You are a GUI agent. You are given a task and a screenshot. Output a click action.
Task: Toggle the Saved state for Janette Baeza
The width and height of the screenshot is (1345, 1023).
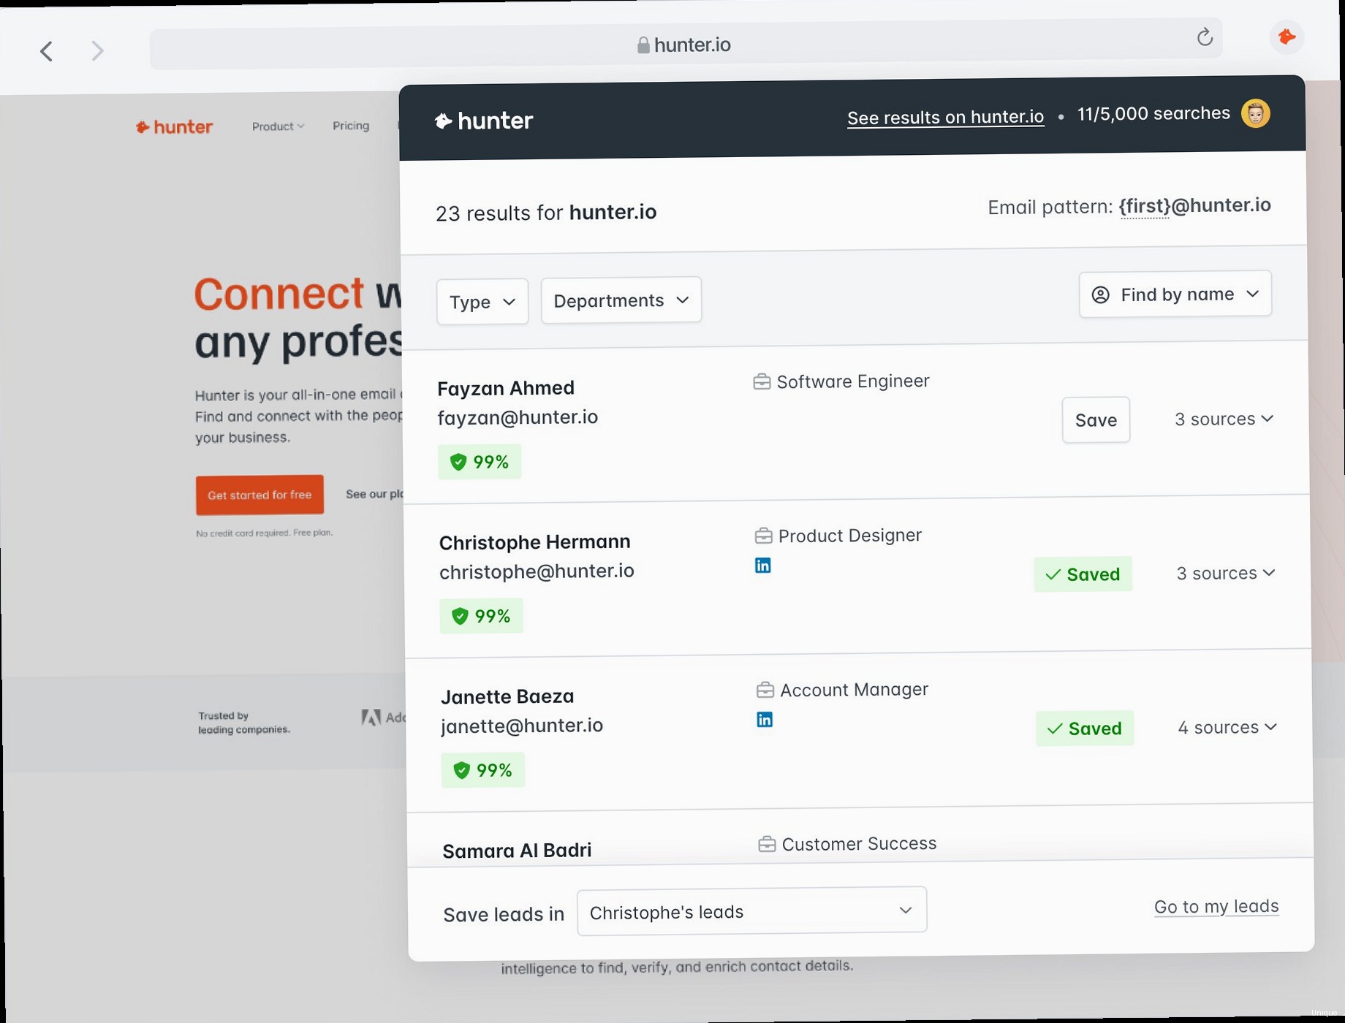(x=1084, y=729)
